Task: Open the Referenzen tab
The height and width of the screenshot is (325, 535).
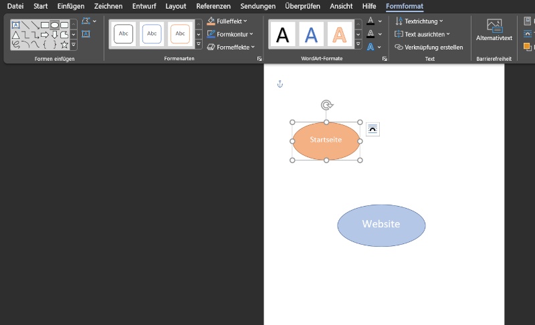Action: (213, 6)
